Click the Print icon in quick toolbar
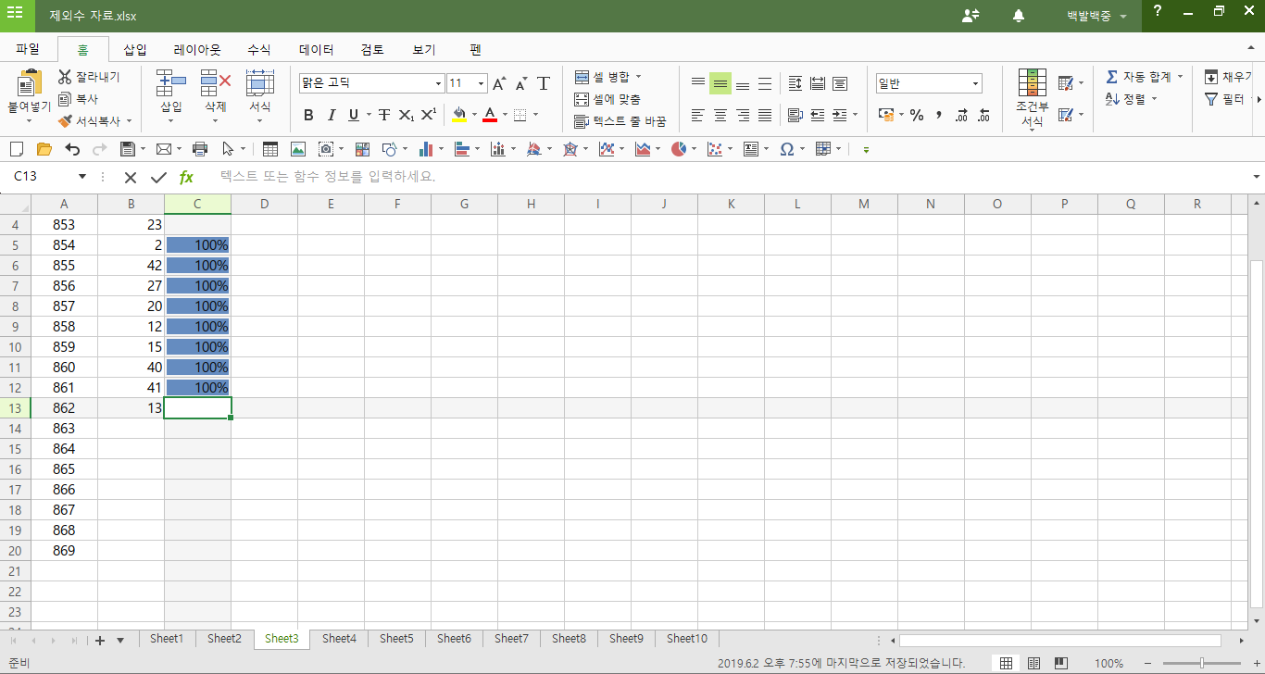Image resolution: width=1265 pixels, height=674 pixels. [200, 149]
